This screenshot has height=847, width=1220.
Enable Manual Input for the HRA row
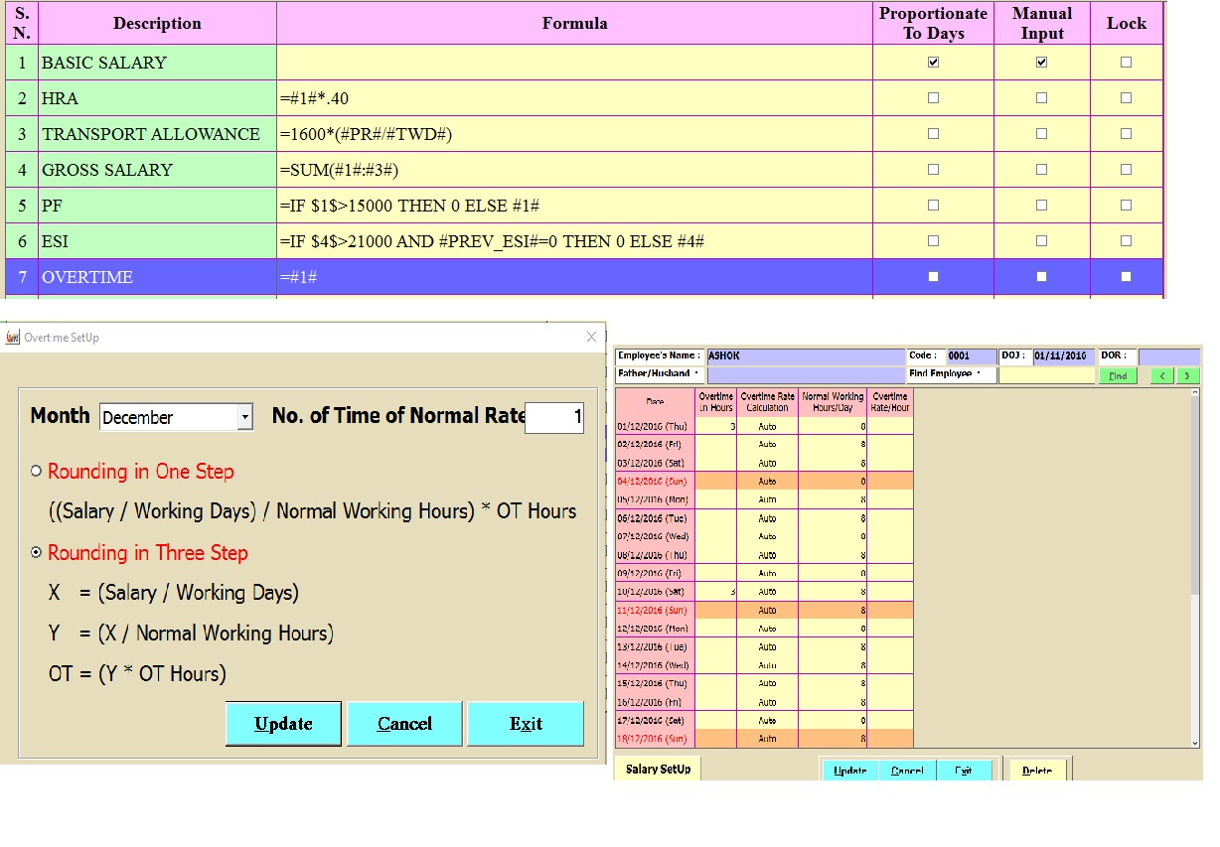coord(1041,97)
